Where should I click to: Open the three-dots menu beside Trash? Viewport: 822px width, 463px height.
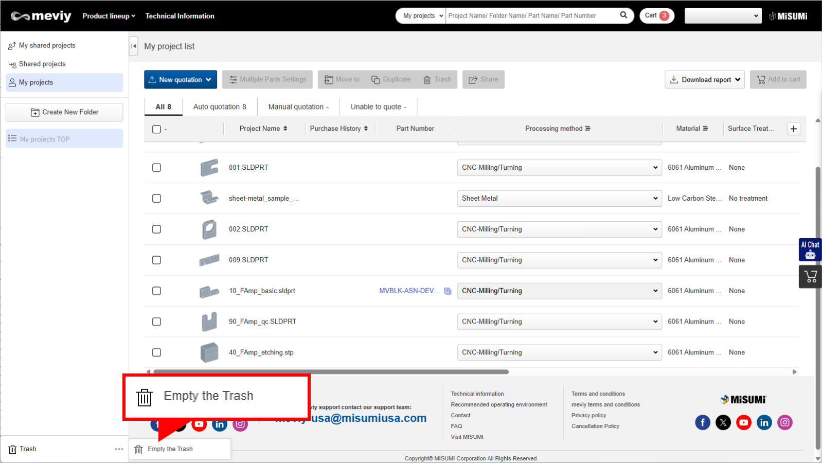point(119,449)
